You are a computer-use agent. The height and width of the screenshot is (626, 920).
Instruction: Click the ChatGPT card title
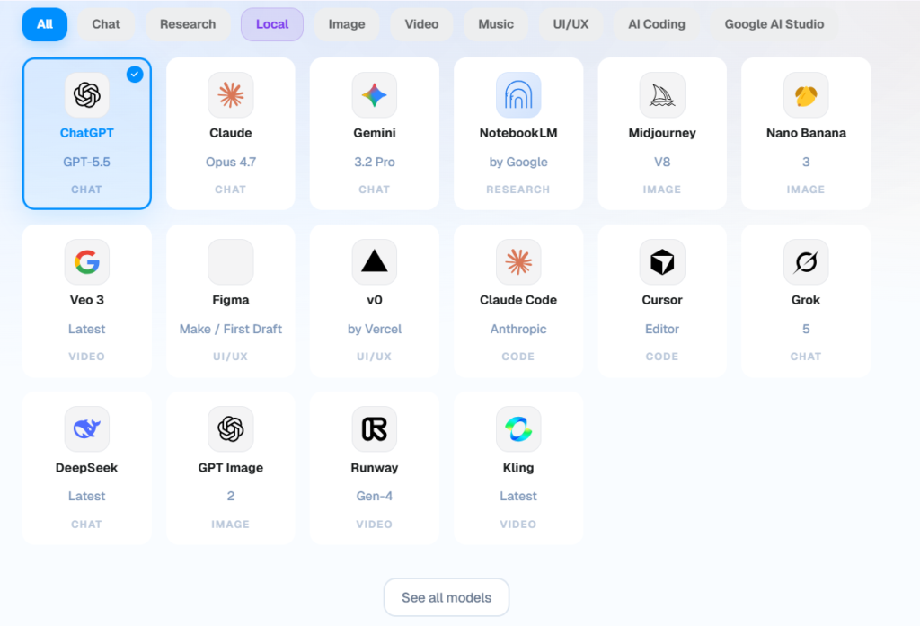[87, 133]
